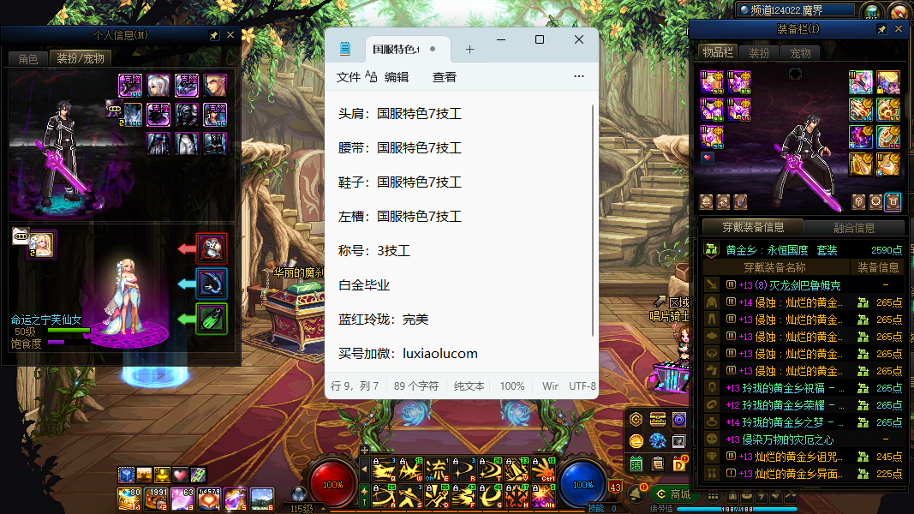Select the red pet equipment slot

(212, 248)
